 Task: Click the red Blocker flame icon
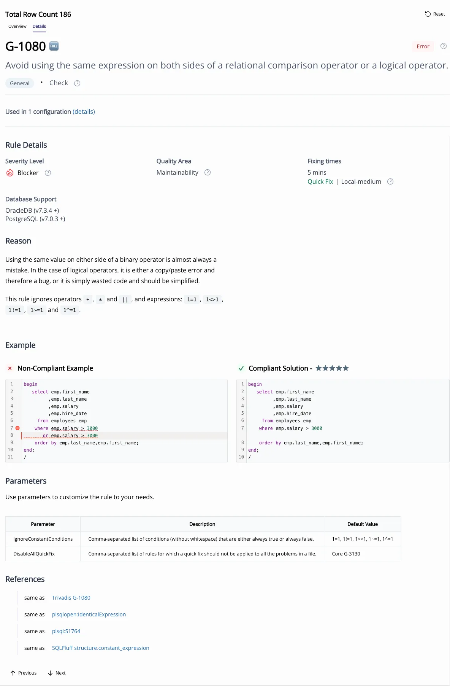click(x=10, y=173)
